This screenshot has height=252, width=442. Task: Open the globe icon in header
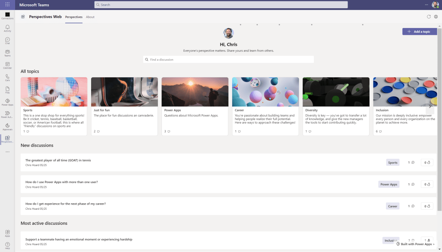point(436,17)
